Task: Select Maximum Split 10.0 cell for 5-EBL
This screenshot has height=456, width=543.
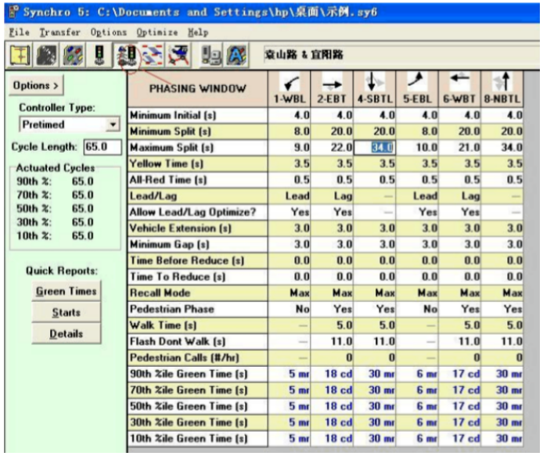Action: coord(417,148)
